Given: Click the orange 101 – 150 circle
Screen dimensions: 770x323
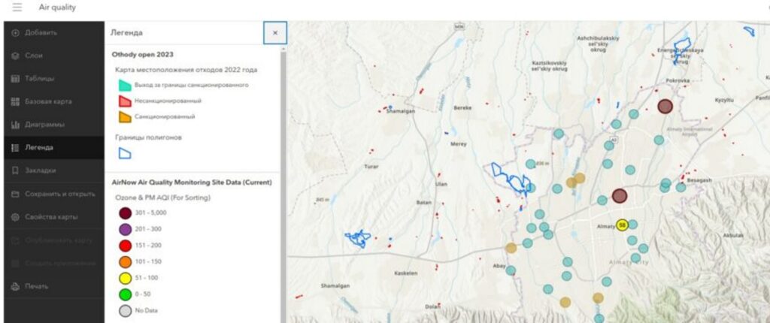Looking at the screenshot, I should pos(126,261).
